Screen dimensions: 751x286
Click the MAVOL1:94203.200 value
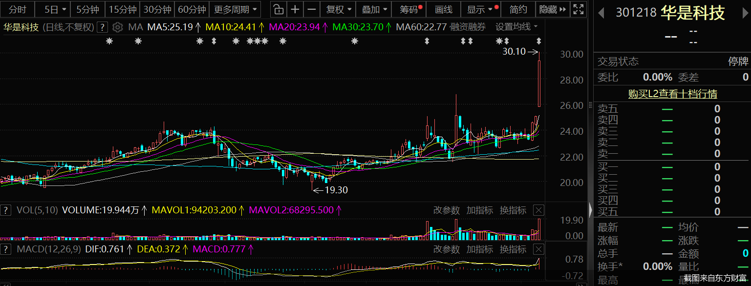click(x=194, y=210)
